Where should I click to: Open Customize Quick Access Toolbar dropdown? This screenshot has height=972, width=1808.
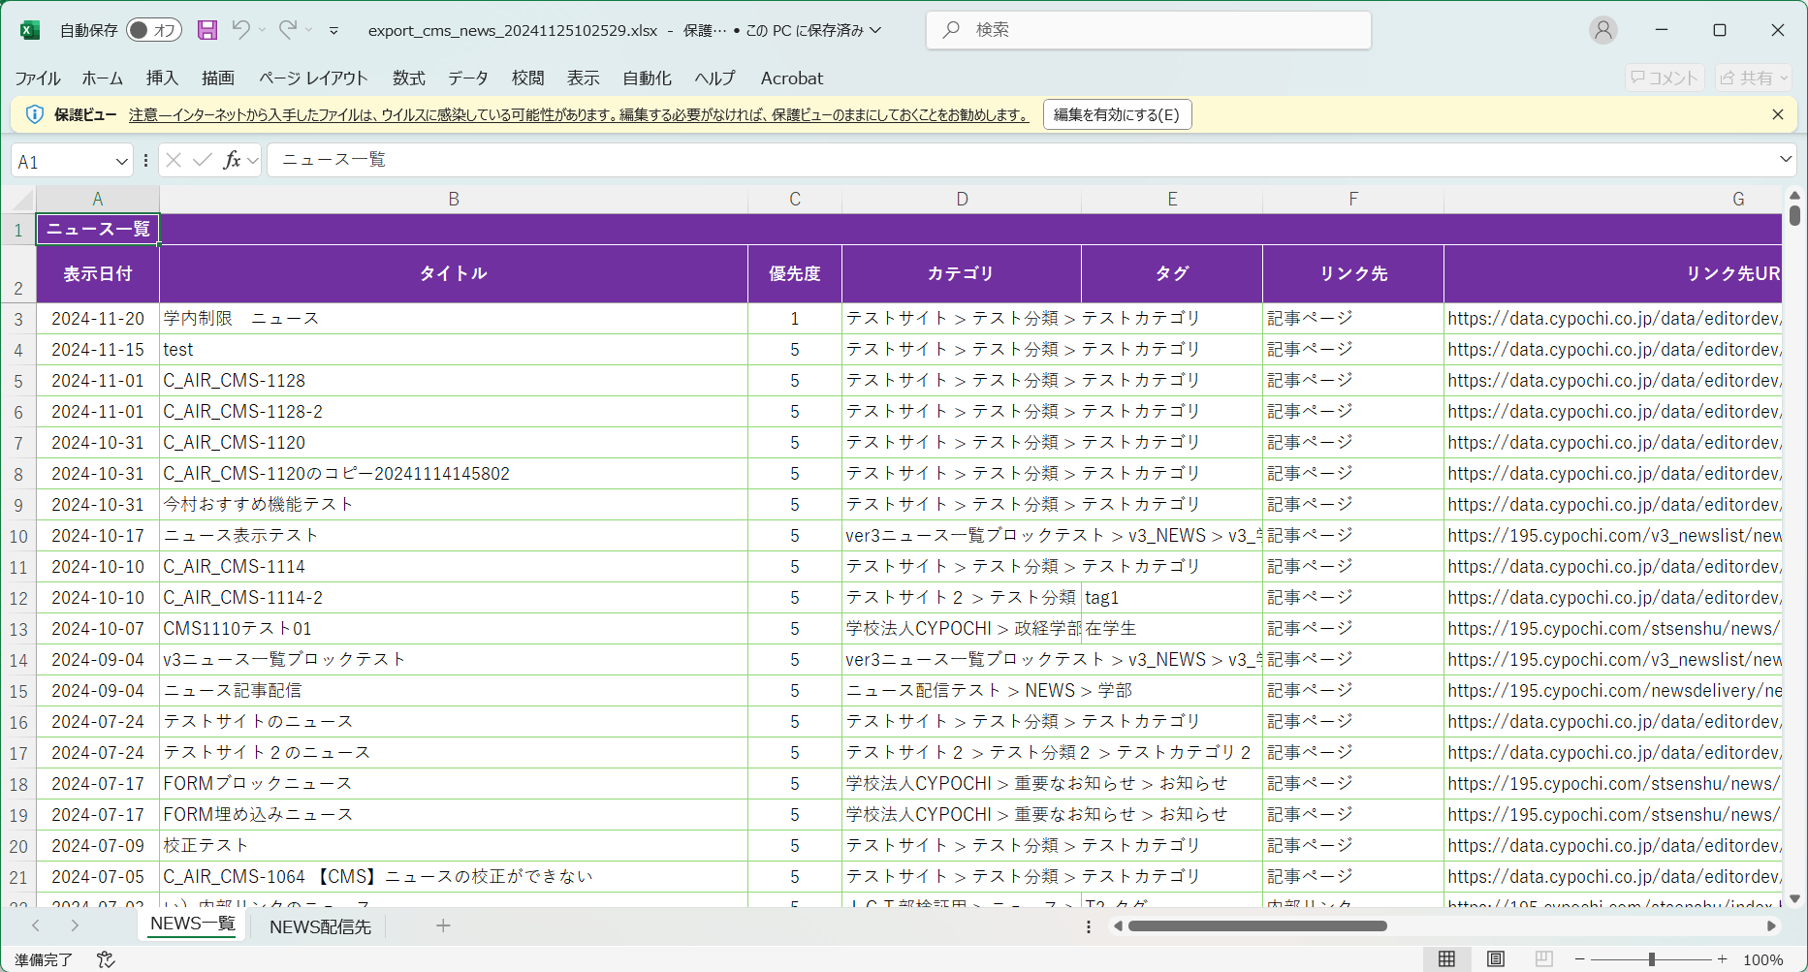click(333, 30)
